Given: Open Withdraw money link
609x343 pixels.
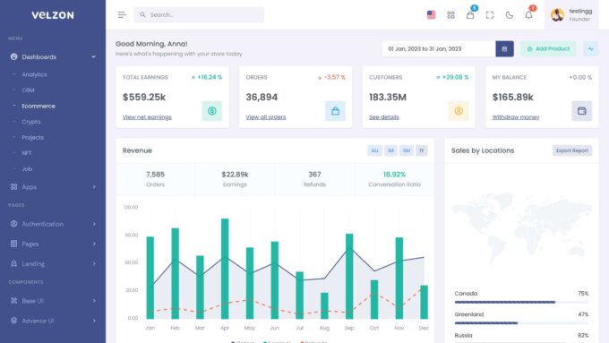Looking at the screenshot, I should [516, 117].
